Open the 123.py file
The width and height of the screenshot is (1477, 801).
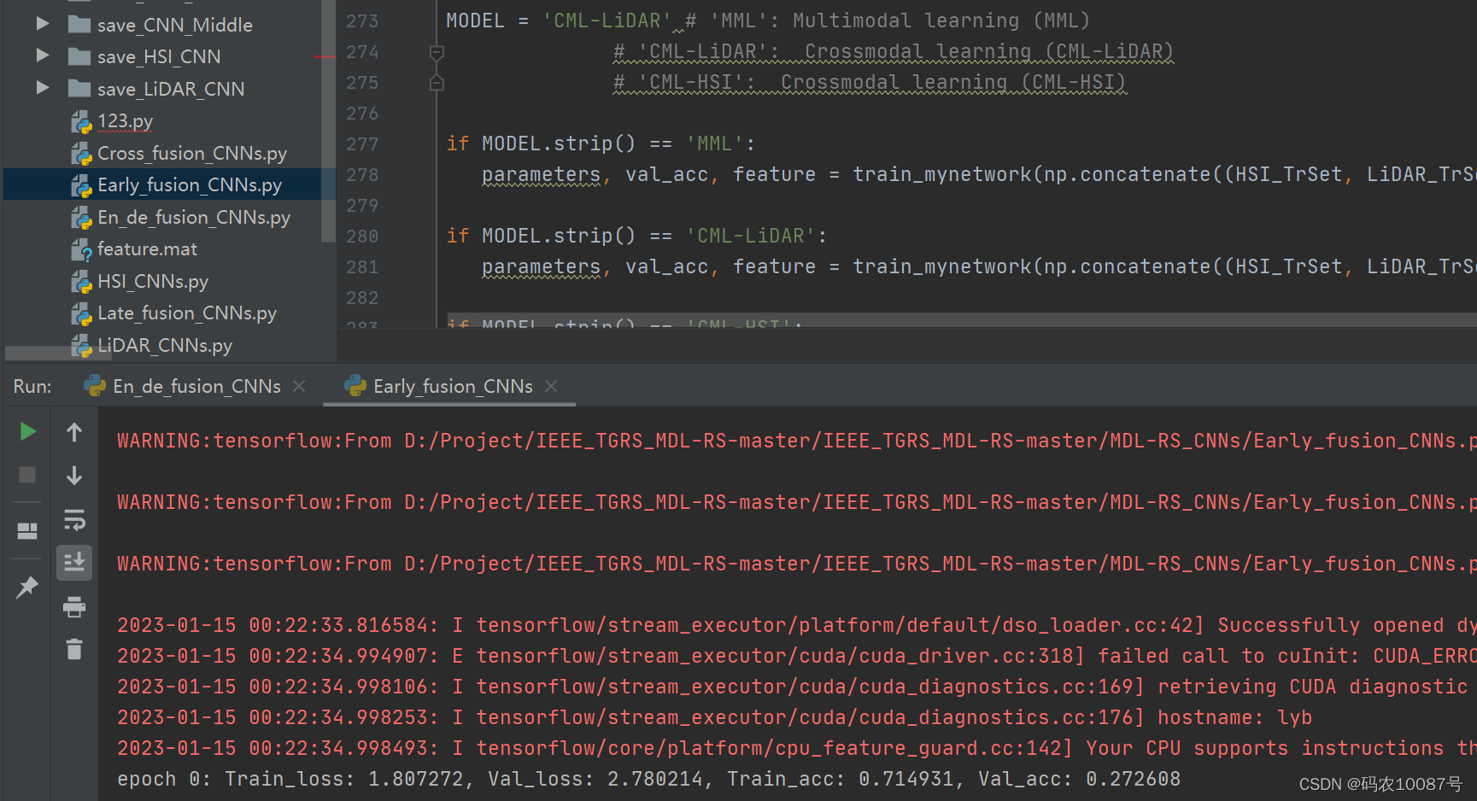[125, 121]
